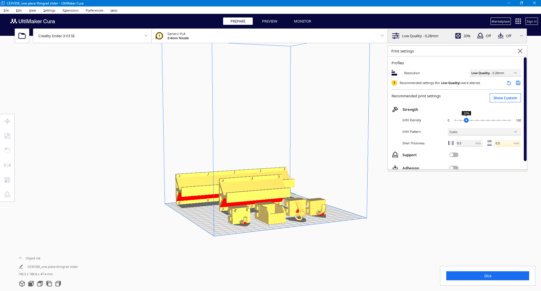541x291 pixels.
Task: Toggle Support switch on
Action: (x=454, y=155)
